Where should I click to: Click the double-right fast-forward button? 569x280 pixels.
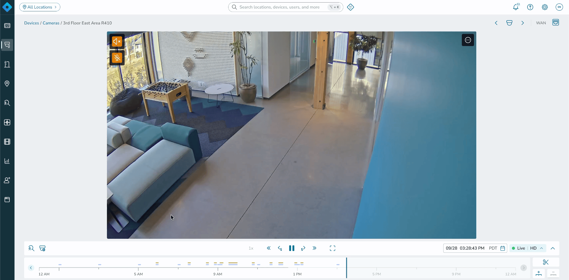314,248
